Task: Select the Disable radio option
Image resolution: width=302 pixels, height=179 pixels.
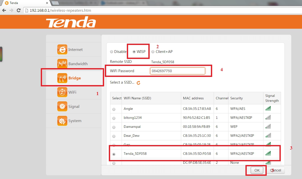Action: pos(112,52)
